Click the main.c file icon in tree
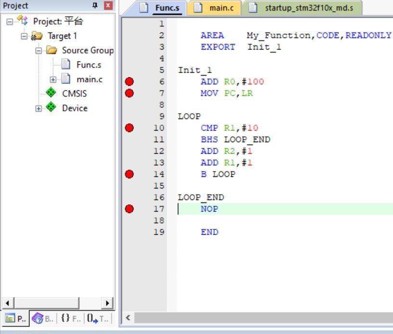 66,79
